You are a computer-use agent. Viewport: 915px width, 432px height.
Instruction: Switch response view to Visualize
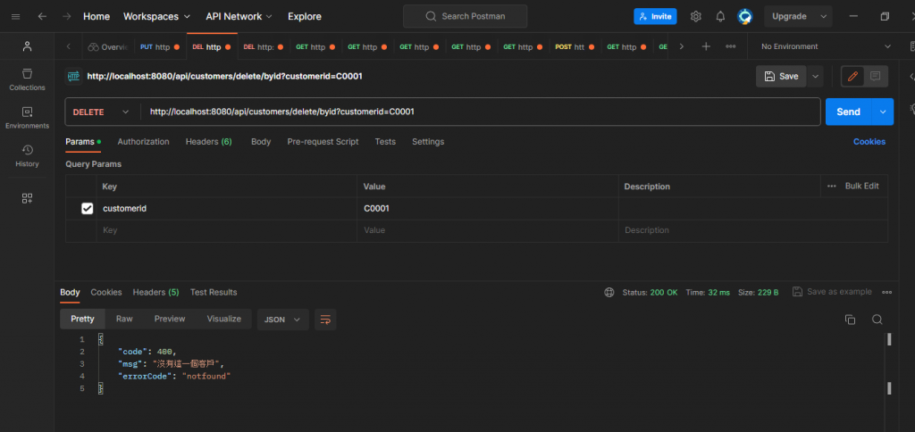pyautogui.click(x=224, y=319)
